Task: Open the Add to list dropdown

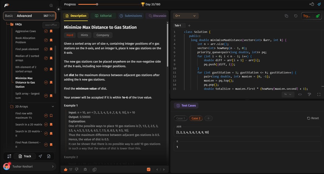Action: [51, 25]
